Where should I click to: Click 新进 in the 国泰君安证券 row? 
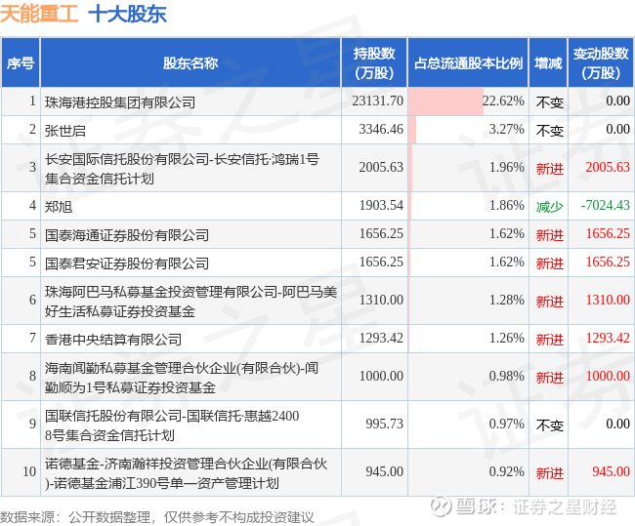pyautogui.click(x=550, y=263)
